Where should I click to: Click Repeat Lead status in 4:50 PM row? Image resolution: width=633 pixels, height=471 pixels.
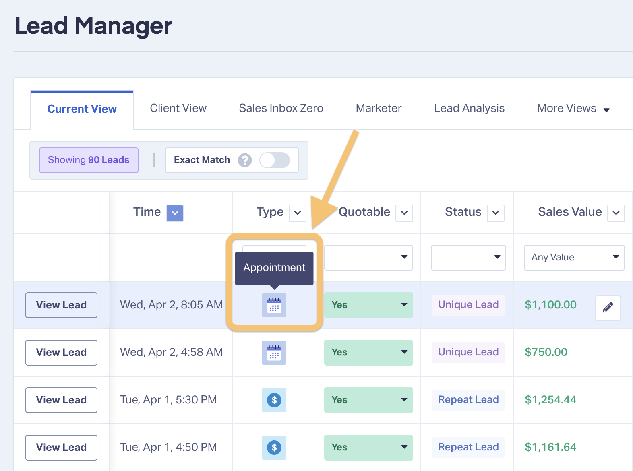tap(468, 447)
